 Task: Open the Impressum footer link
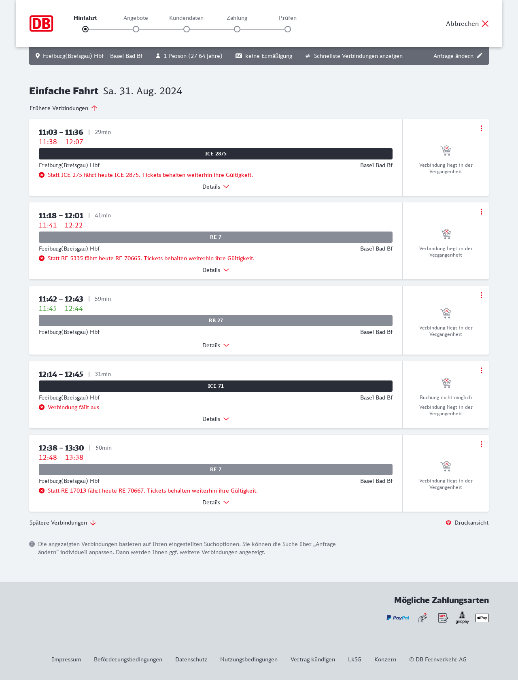(66, 659)
